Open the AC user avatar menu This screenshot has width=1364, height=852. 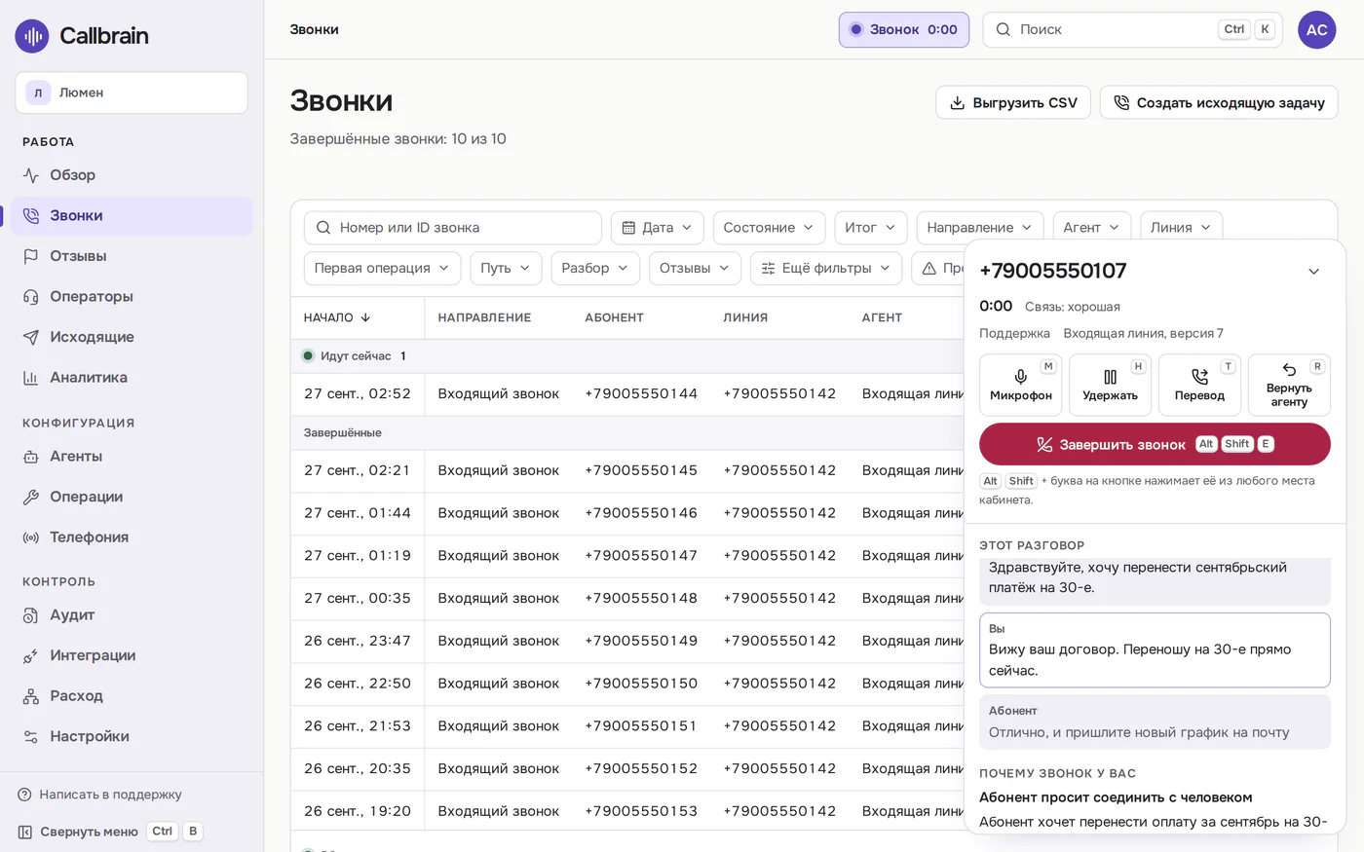pyautogui.click(x=1317, y=30)
